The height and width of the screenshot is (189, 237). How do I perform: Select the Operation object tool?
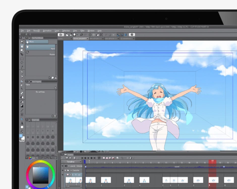click(x=22, y=50)
